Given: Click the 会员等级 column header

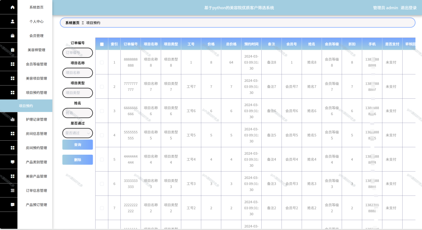Looking at the screenshot, I should tap(332, 44).
